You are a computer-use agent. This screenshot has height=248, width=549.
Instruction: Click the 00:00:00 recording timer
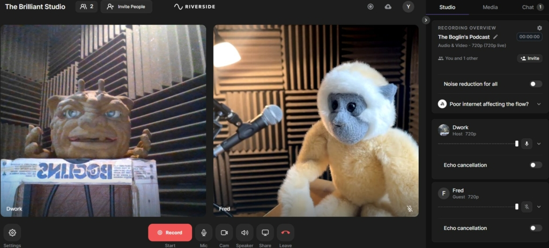coord(529,37)
